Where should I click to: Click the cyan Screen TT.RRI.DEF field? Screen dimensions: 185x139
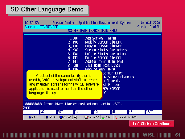coord(66,27)
